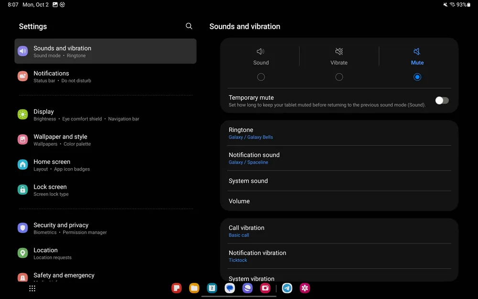This screenshot has width=478, height=299.
Task: Select the Sound radio button
Action: [x=261, y=77]
